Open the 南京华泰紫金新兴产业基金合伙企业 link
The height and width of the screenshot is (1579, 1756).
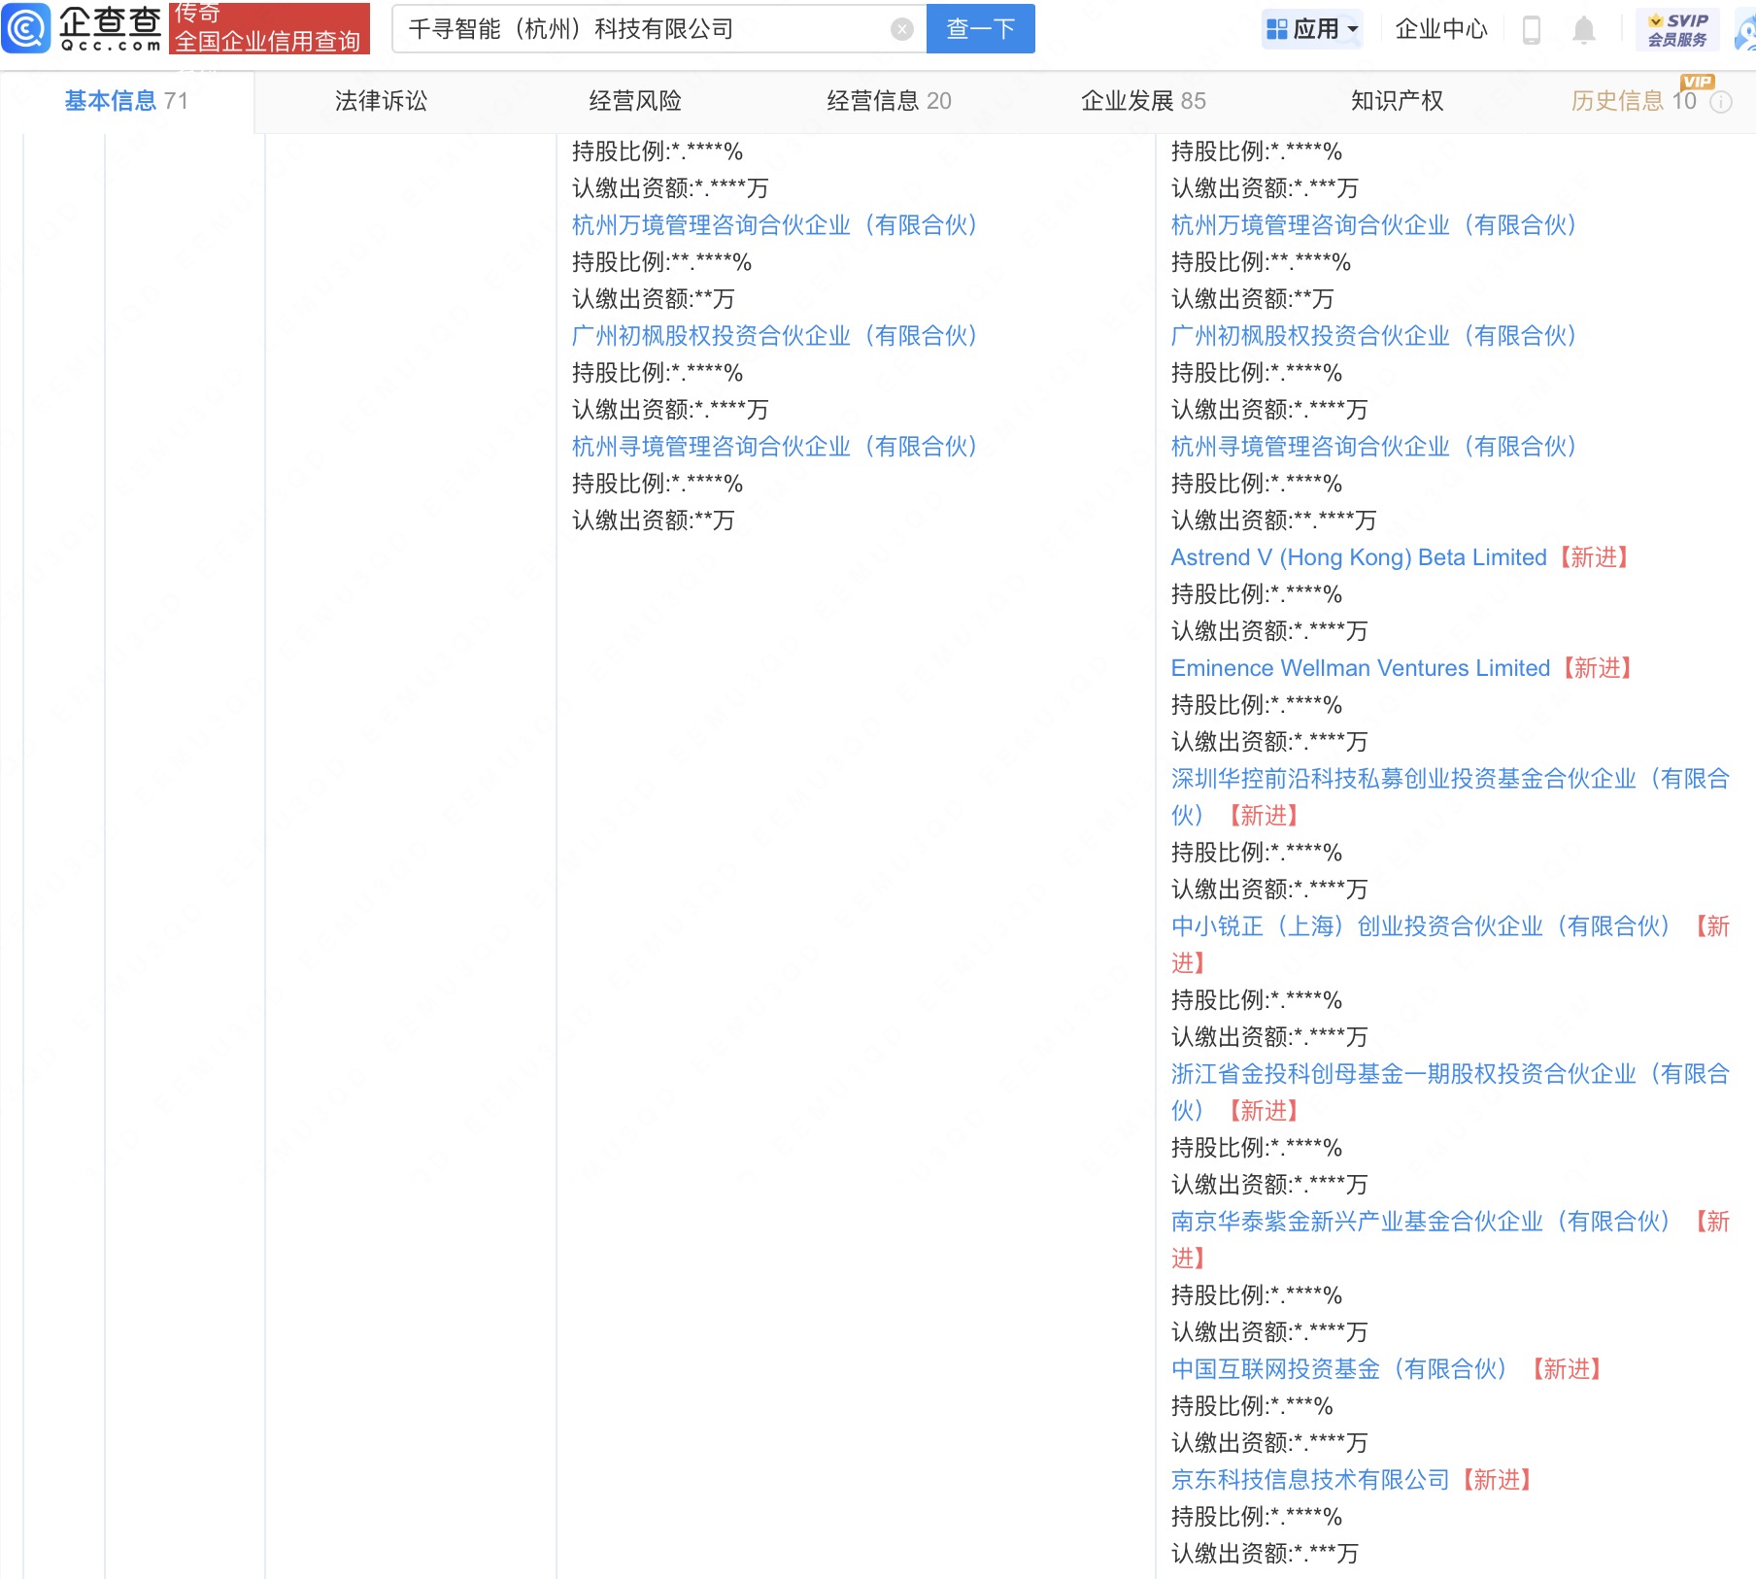click(x=1418, y=1222)
